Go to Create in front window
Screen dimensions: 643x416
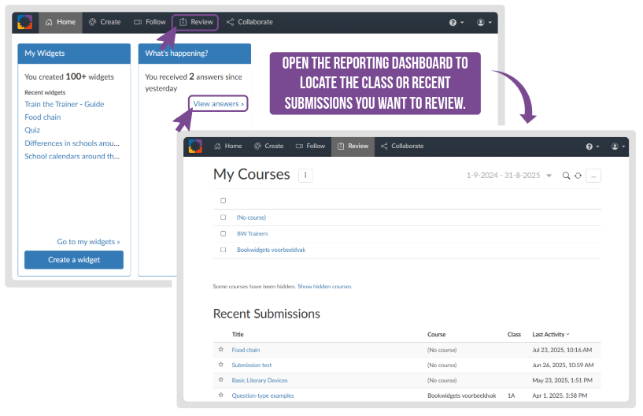pyautogui.click(x=268, y=147)
